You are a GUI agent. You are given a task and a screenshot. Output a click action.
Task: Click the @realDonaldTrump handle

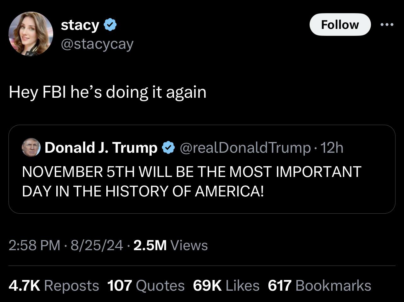coord(245,147)
